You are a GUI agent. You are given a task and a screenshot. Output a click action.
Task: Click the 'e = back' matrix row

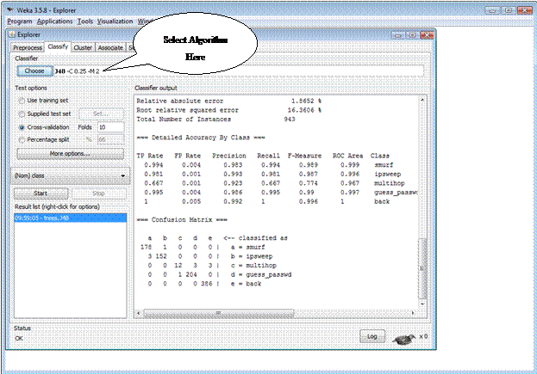pos(205,284)
